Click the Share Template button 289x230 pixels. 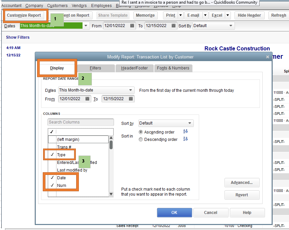point(113,15)
